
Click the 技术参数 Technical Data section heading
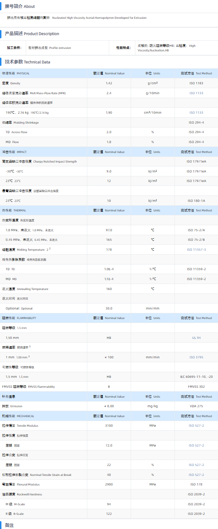[28, 62]
